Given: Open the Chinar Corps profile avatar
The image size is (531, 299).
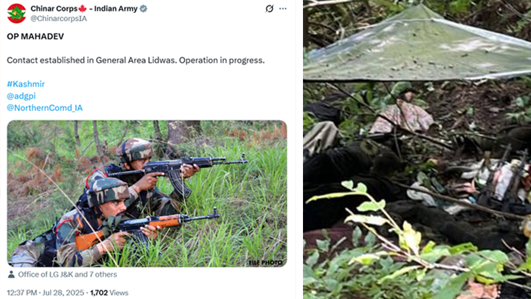Looking at the screenshot, I should click(16, 13).
